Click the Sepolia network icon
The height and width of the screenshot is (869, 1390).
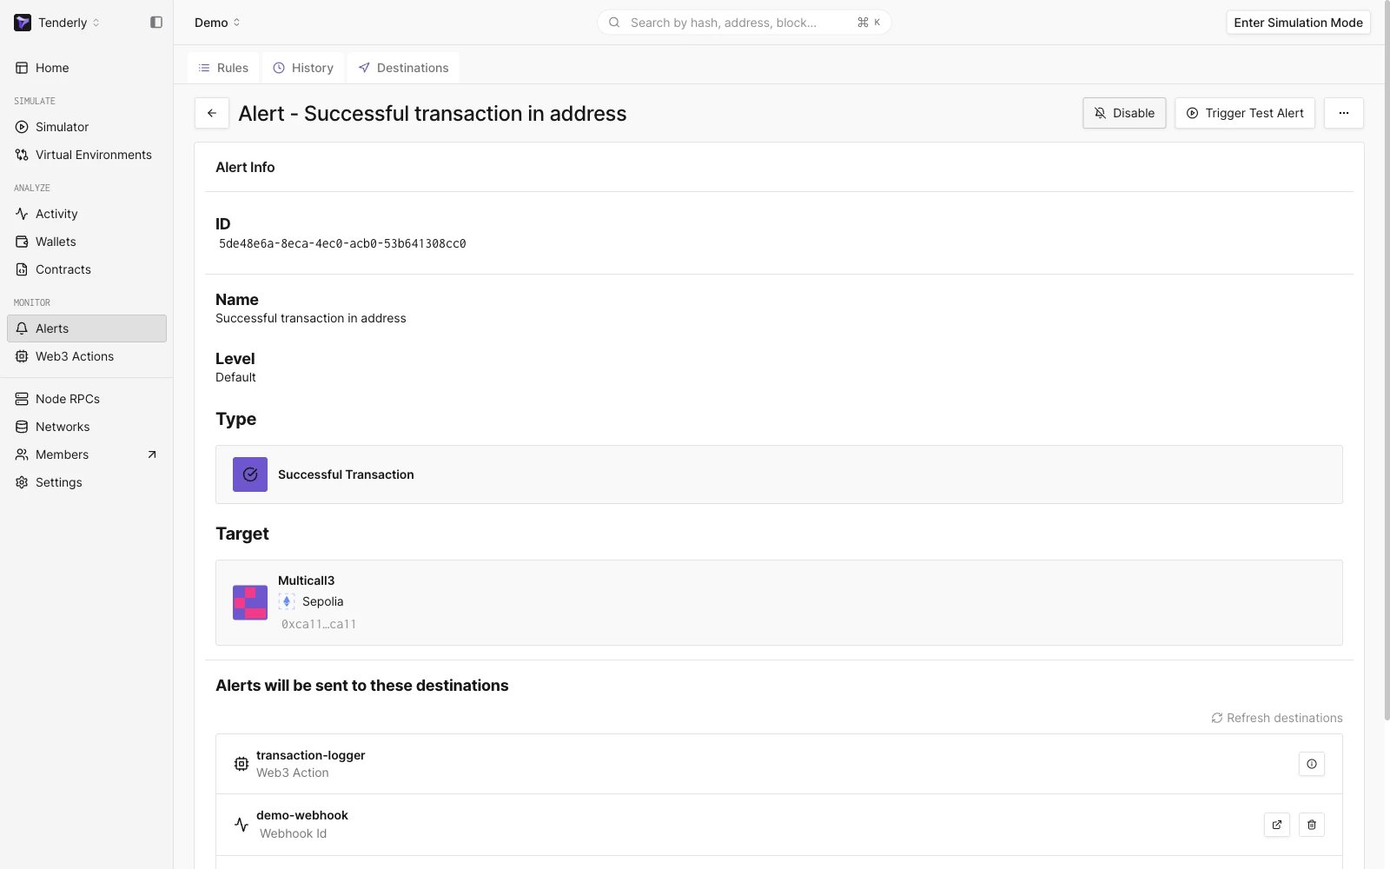point(287,601)
